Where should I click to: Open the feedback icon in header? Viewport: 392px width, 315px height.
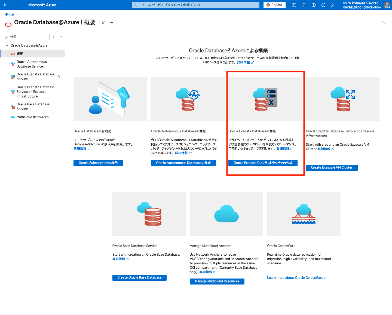click(x=333, y=5)
